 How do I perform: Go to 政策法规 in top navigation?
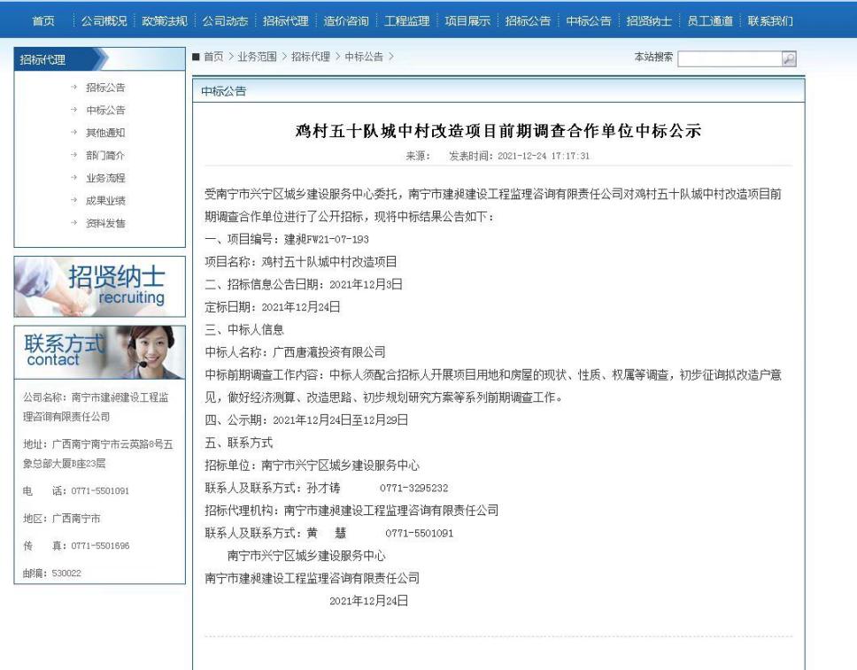[165, 20]
